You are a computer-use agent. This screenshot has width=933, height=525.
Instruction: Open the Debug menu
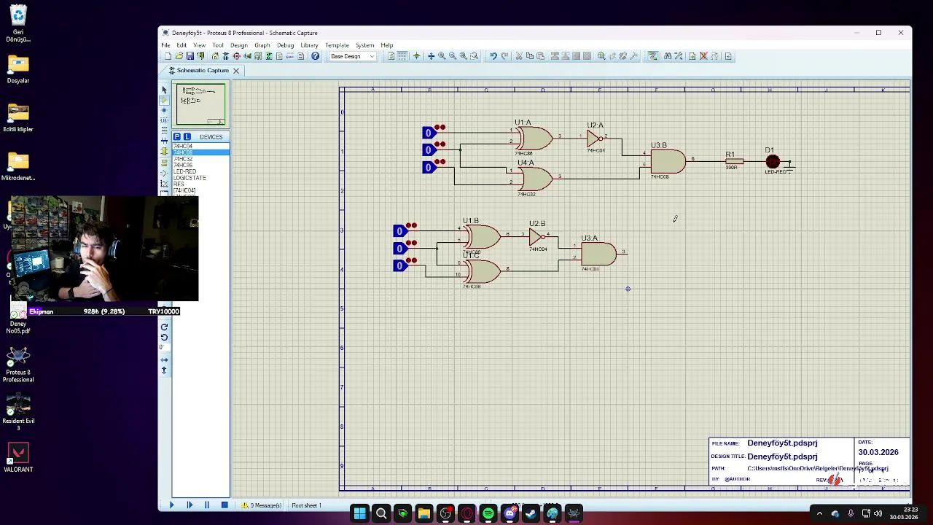coord(285,45)
